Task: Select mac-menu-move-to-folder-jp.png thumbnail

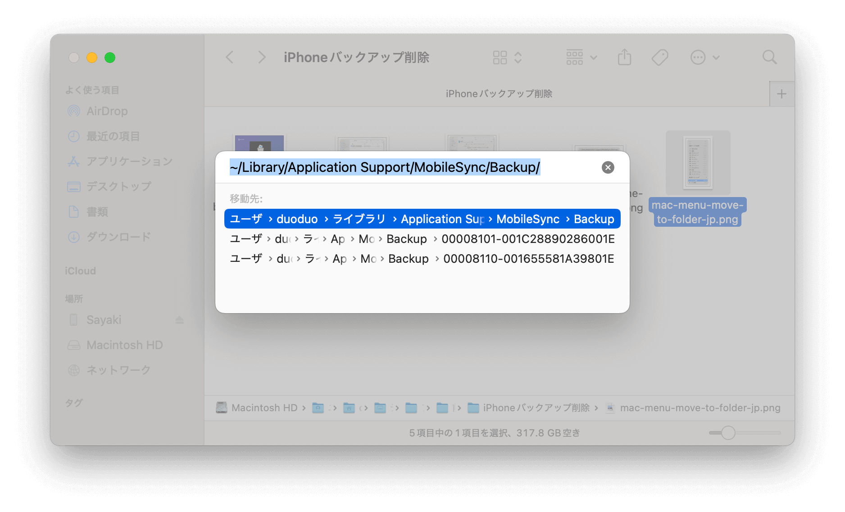Action: pyautogui.click(x=698, y=162)
